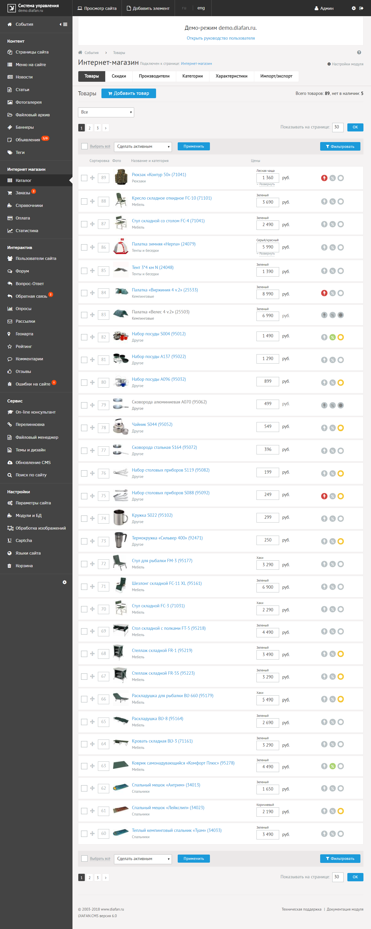Image resolution: width=371 pixels, height=929 pixels.
Task: Open the Все category filter dropdown
Action: click(x=106, y=112)
